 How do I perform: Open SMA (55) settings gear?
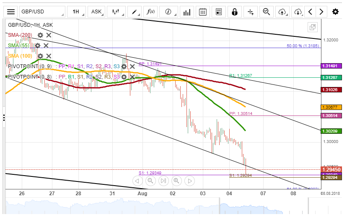pos(38,46)
